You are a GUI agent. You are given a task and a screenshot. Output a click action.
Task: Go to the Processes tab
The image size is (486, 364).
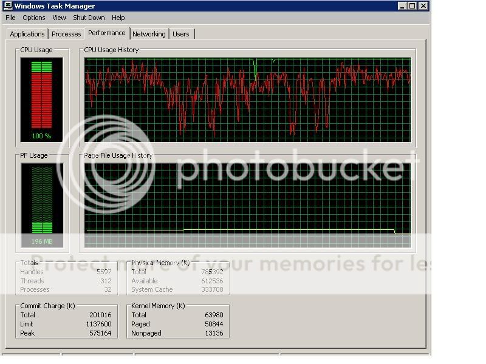pos(66,34)
